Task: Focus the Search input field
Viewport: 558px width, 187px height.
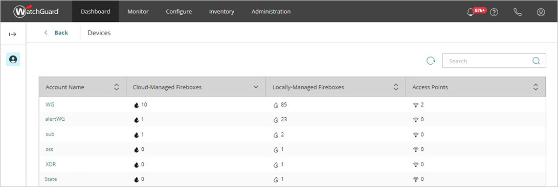Action: pyautogui.click(x=494, y=61)
